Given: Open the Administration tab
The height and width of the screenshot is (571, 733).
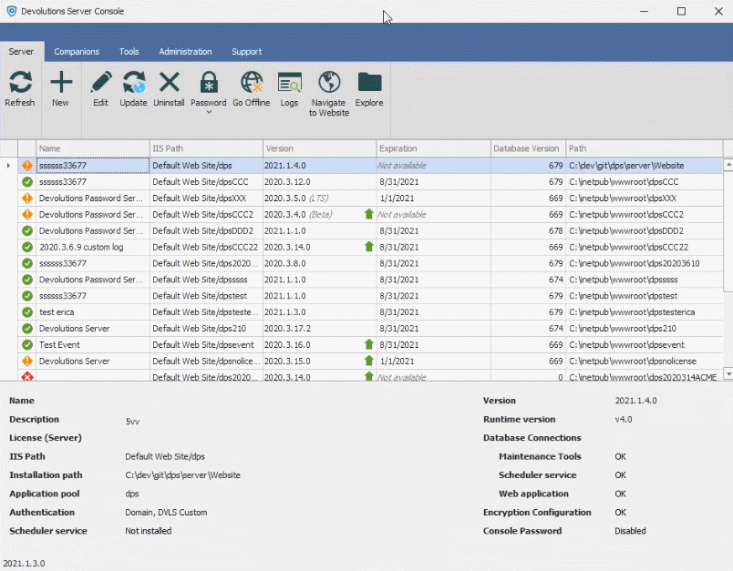Looking at the screenshot, I should pos(185,52).
